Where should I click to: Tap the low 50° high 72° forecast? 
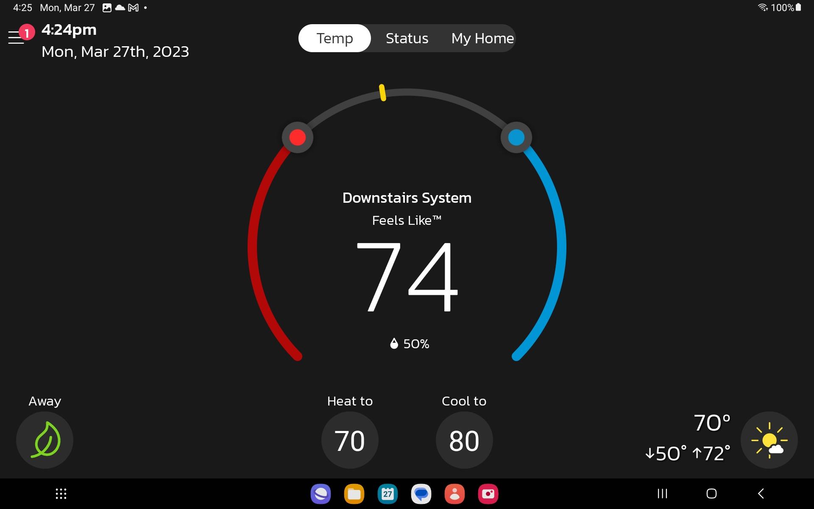687,453
